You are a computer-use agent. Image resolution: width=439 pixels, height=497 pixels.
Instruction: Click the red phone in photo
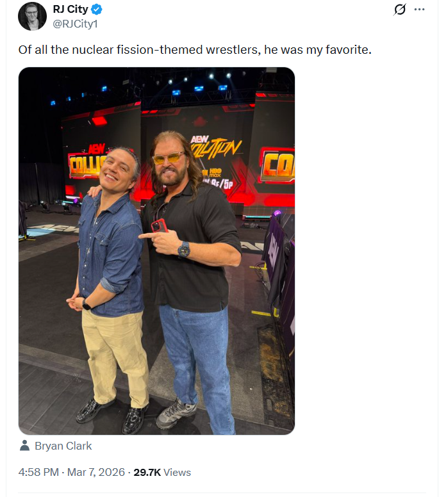(159, 225)
